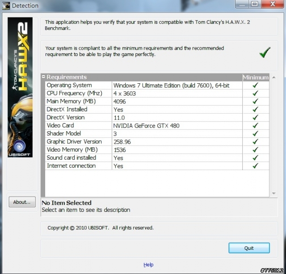Click the Main Memory minimum checkmark
286x274 pixels.
coord(255,101)
